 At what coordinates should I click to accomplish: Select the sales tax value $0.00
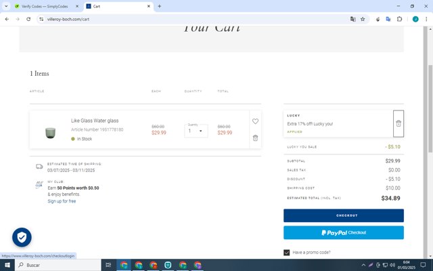394,170
